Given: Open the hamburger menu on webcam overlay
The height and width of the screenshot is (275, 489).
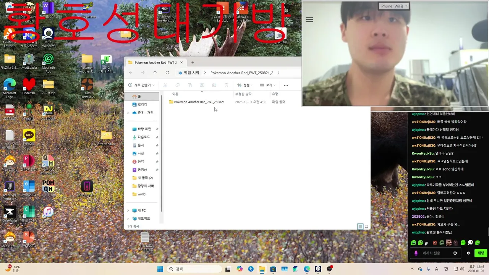Looking at the screenshot, I should tap(309, 19).
